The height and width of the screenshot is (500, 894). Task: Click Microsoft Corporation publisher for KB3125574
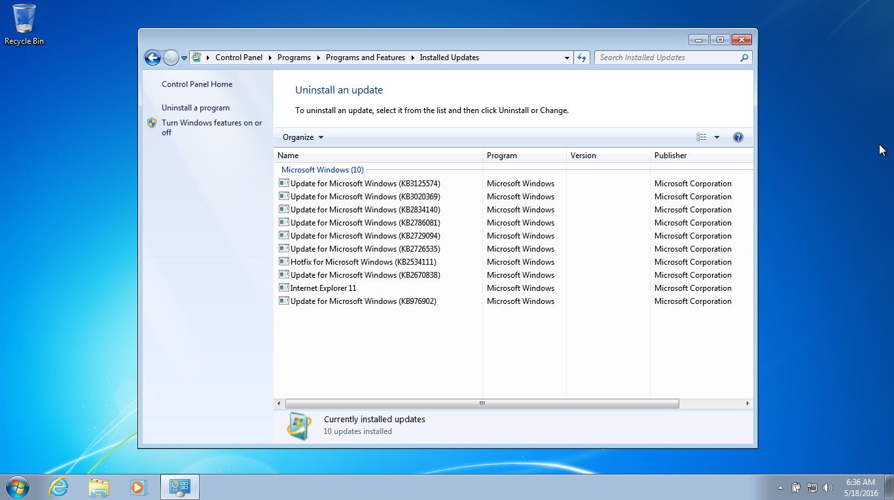[x=693, y=184]
